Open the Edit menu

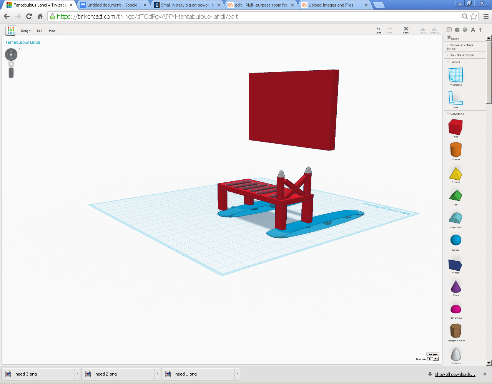[x=40, y=31]
